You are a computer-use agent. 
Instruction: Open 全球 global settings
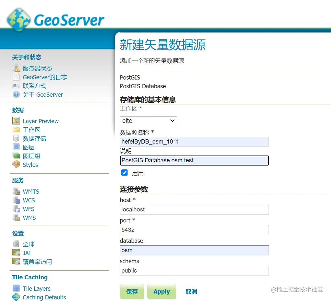[28, 244]
